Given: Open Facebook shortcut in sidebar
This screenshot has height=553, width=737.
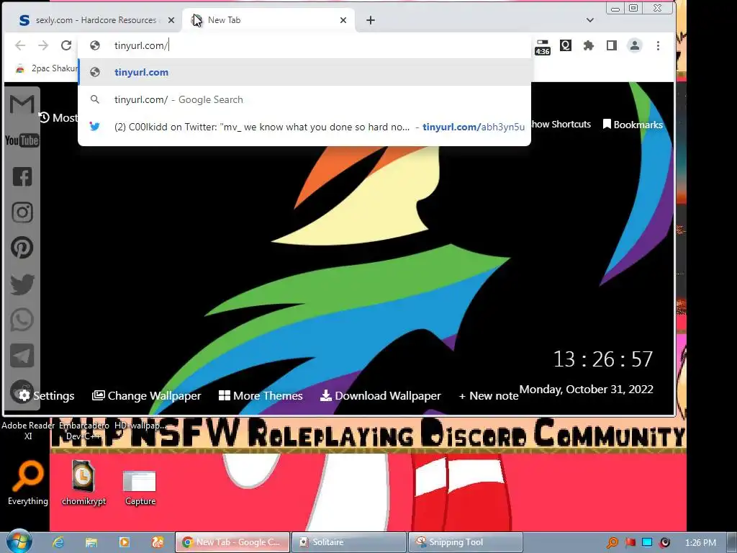Looking at the screenshot, I should [22, 176].
